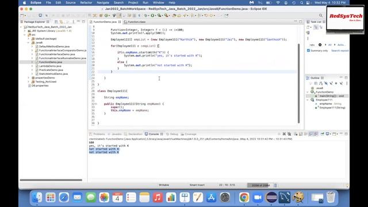
Task: Click the Task List find input field
Action: (x=313, y=45)
